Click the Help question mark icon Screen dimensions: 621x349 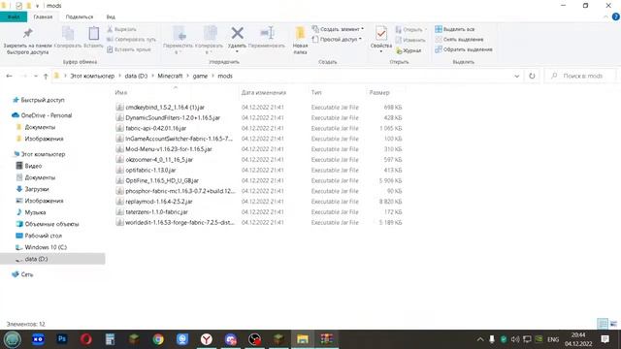tap(616, 16)
